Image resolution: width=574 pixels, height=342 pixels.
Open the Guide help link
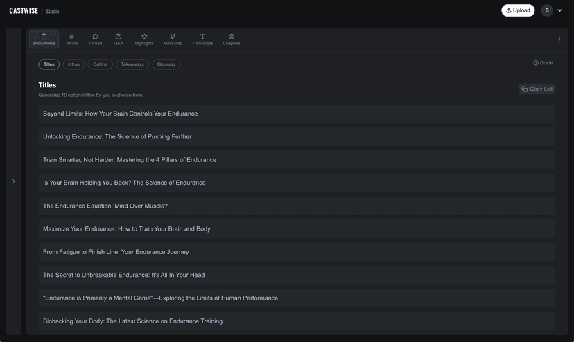pyautogui.click(x=543, y=63)
